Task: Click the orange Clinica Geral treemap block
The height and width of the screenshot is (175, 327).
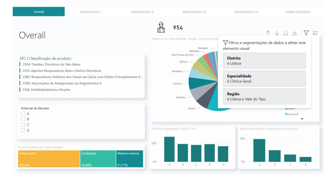Action: coord(48,159)
